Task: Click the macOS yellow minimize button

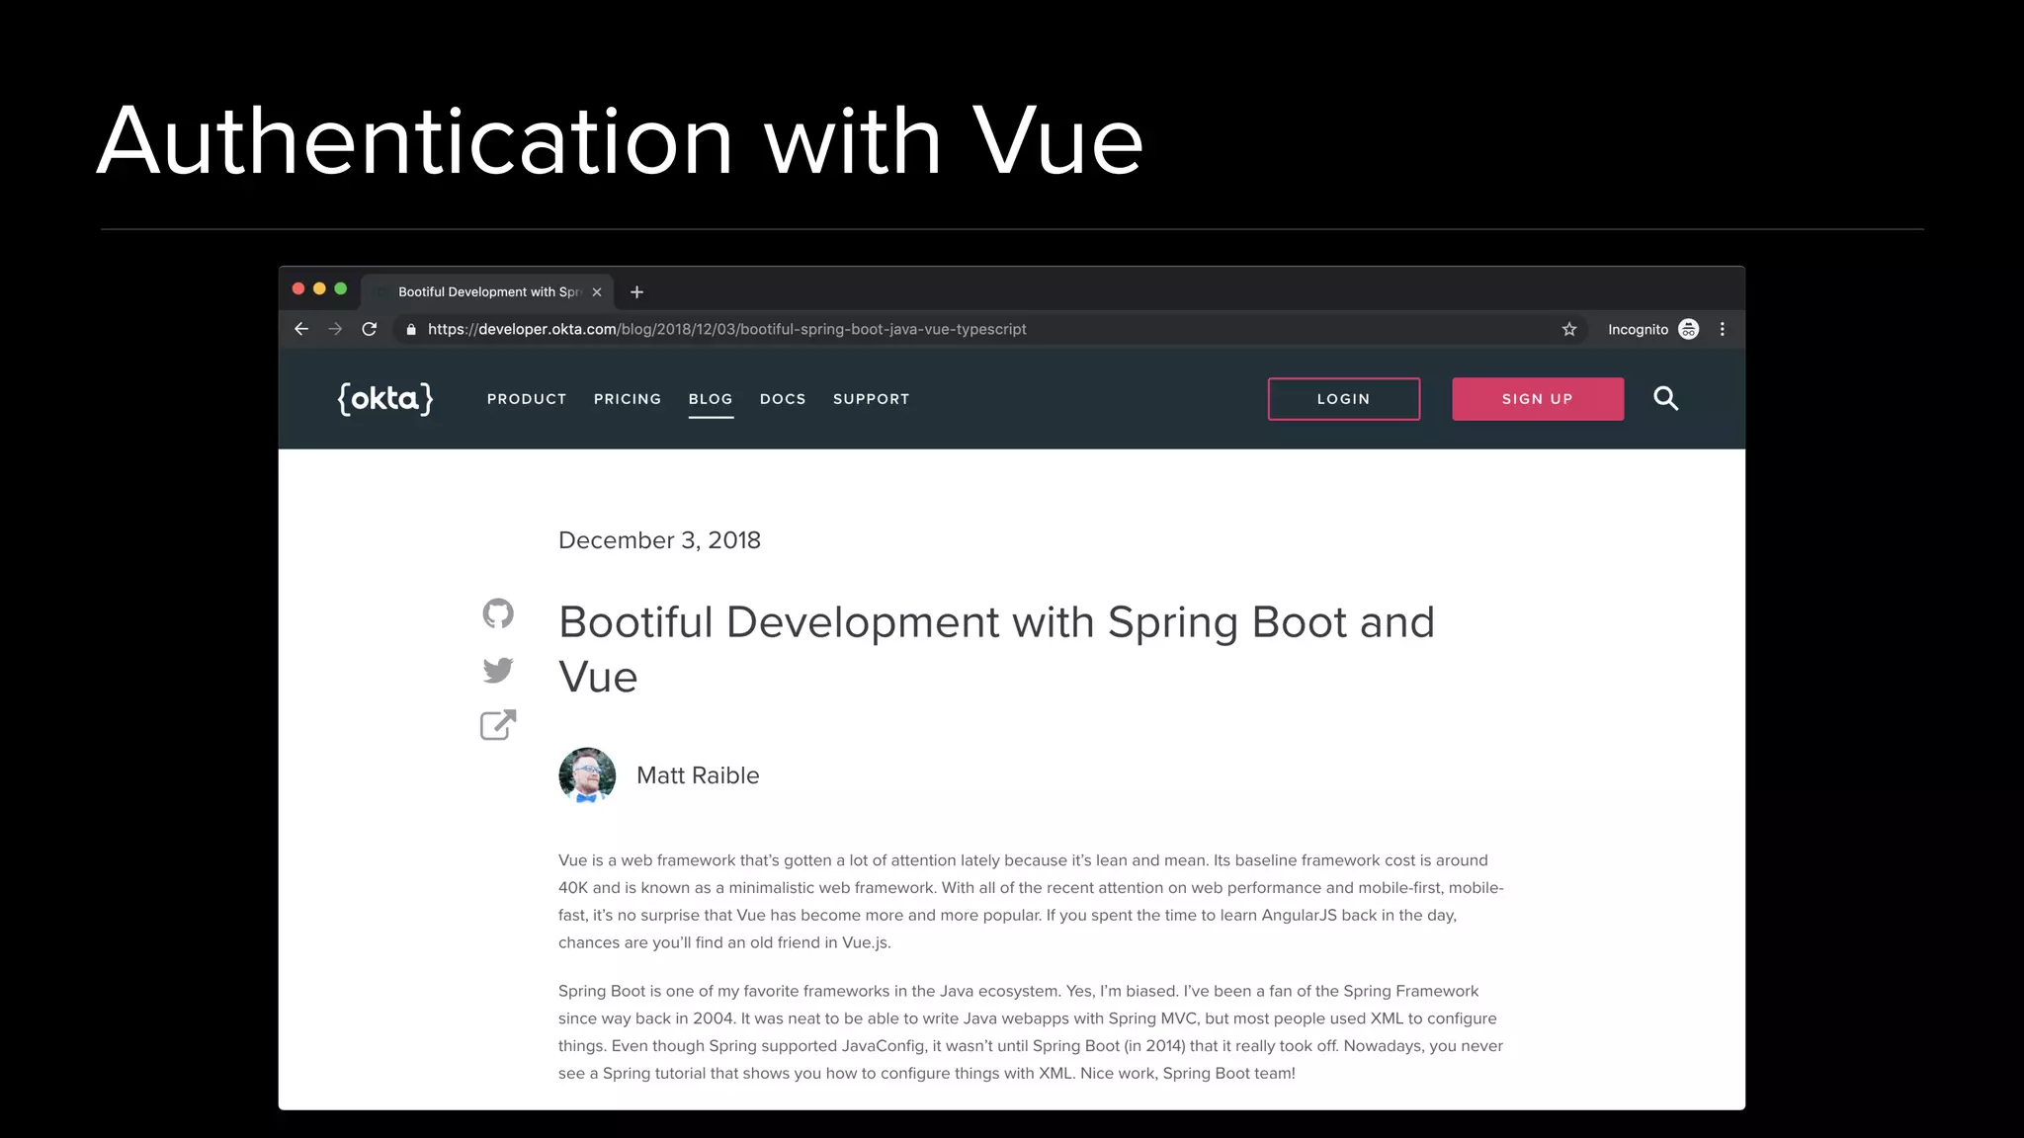Action: tap(319, 288)
